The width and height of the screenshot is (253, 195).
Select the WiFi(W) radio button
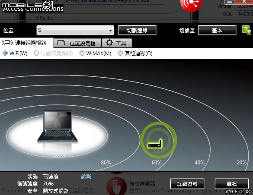5,53
